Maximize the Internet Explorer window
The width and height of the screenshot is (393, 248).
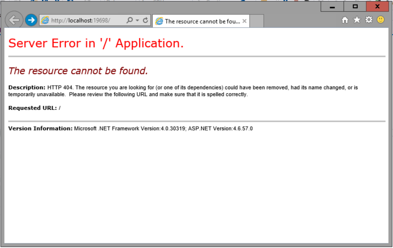tap(355, 7)
